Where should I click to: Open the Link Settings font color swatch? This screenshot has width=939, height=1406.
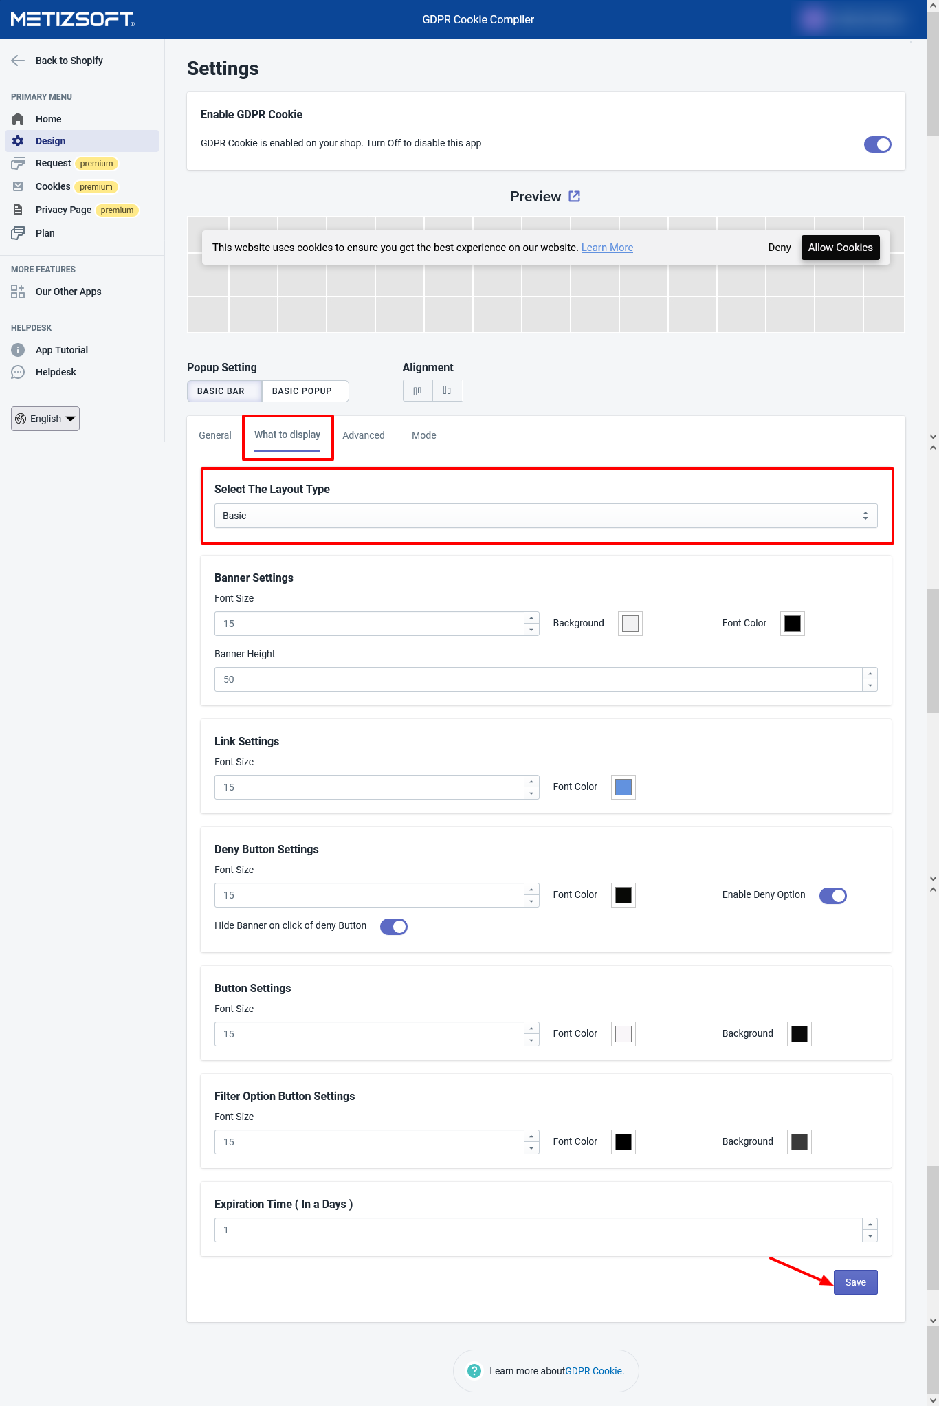click(623, 787)
